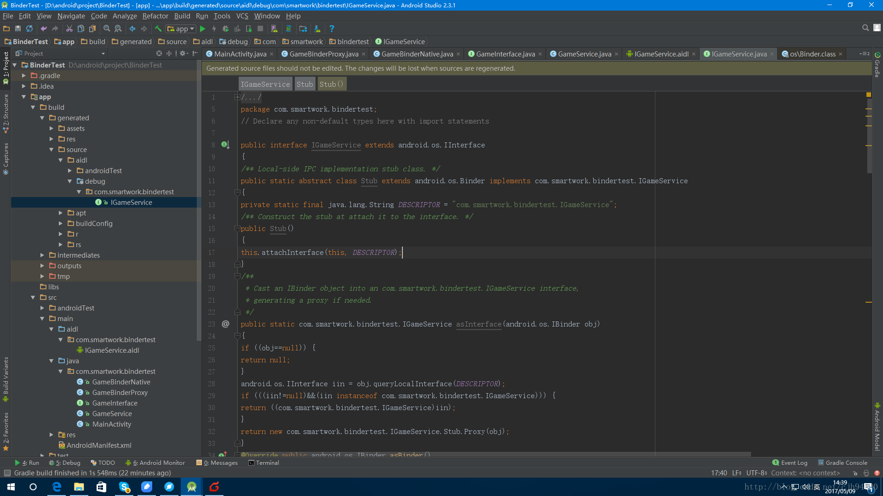Click the Open folder toolbar icon

pyautogui.click(x=6, y=28)
